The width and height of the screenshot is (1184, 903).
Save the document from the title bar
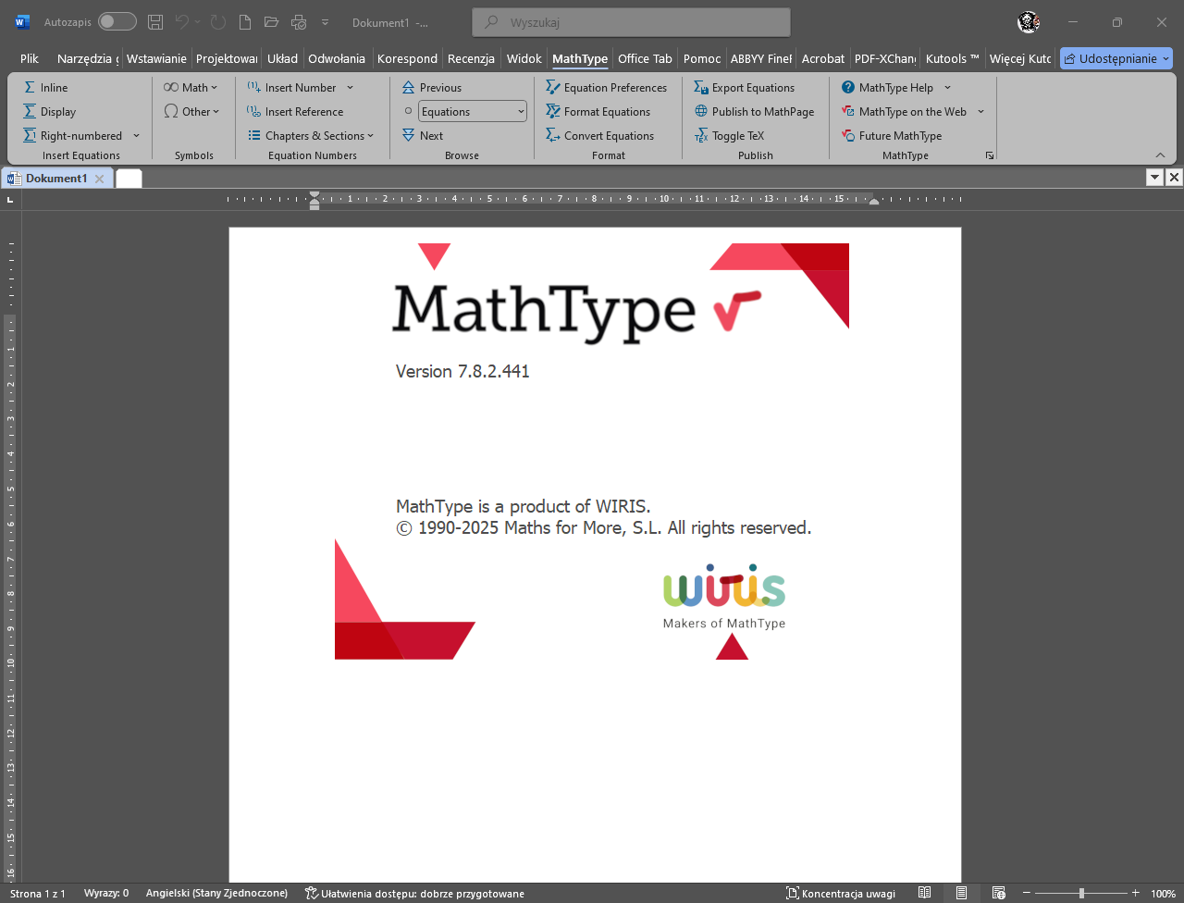155,22
